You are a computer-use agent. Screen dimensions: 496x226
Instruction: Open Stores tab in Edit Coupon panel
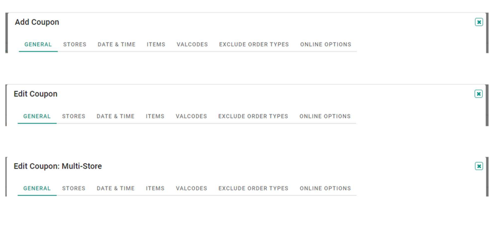point(74,117)
